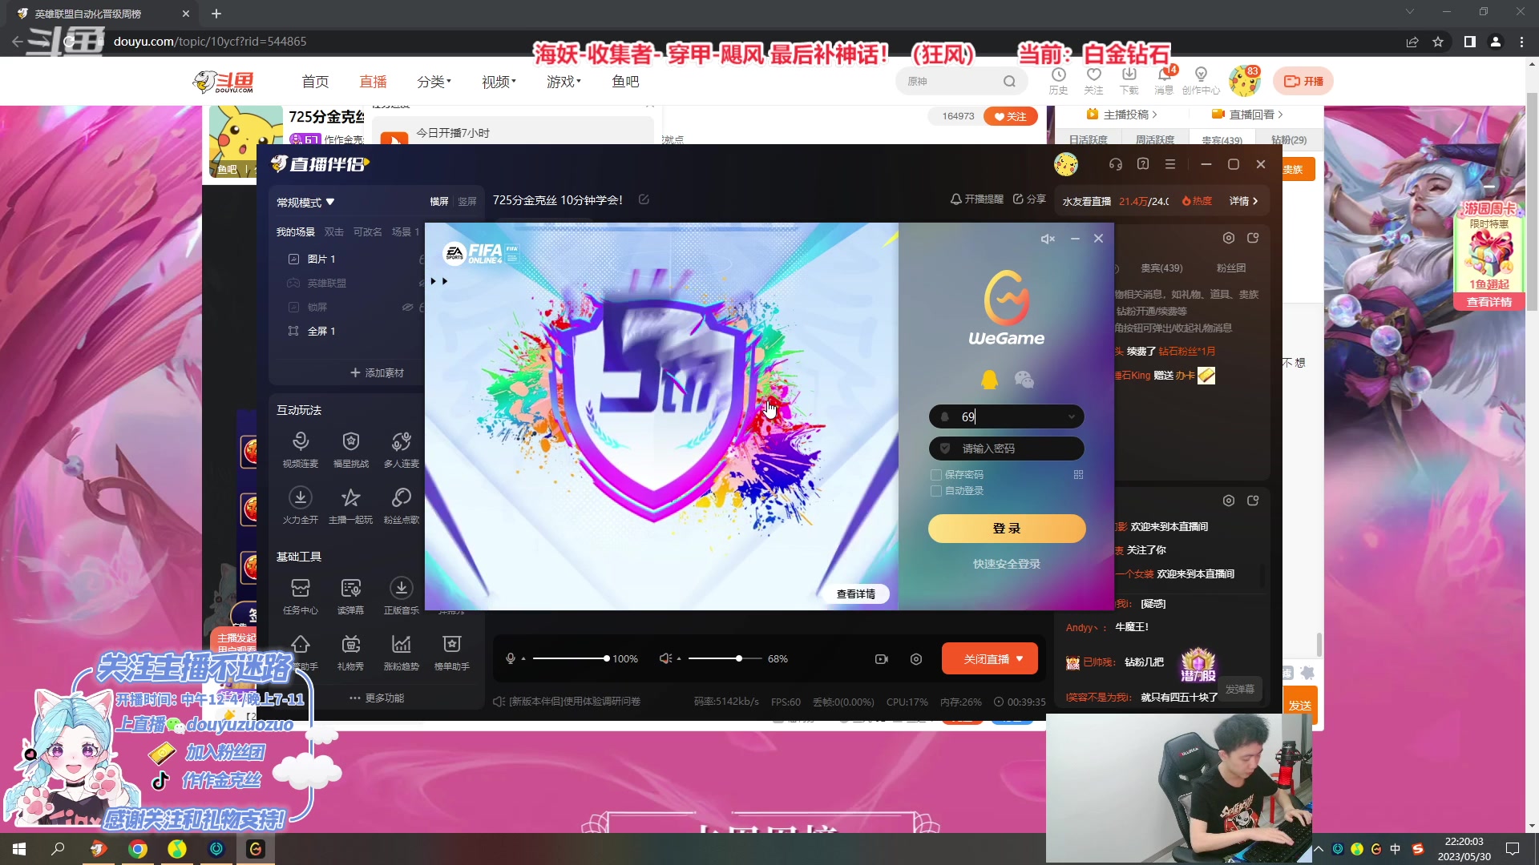
Task: Click the camera recording icon
Action: pos(882,659)
